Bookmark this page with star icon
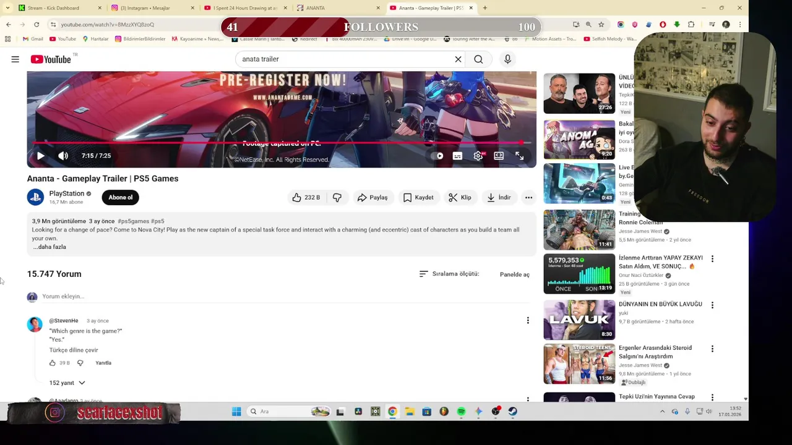 pyautogui.click(x=601, y=24)
